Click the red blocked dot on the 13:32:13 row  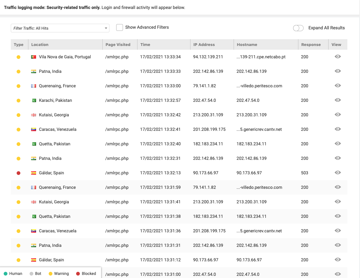18,173
